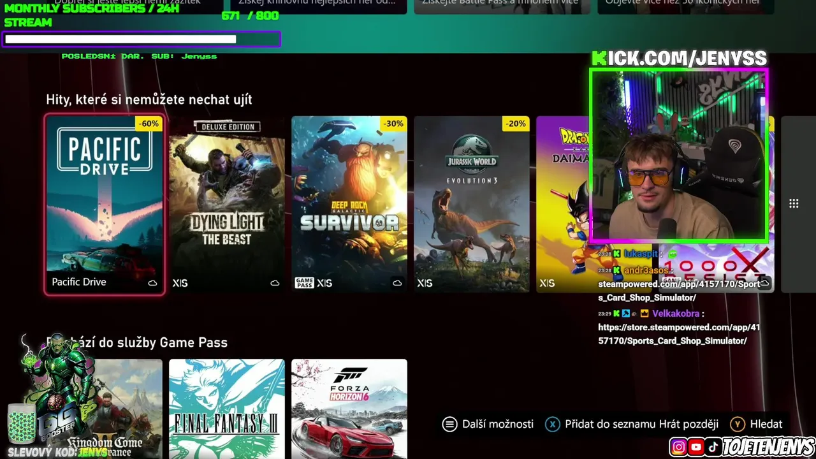Screen dimensions: 816x459
Task: Click X|S badge on Jurassic World tile
Action: coord(425,282)
